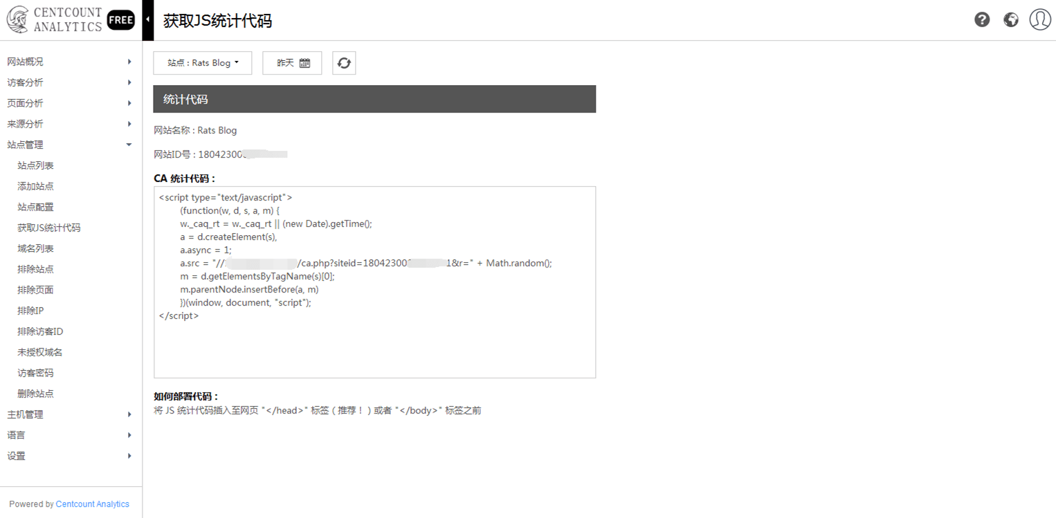
Task: Expand the 语言 menu
Action: (x=71, y=435)
